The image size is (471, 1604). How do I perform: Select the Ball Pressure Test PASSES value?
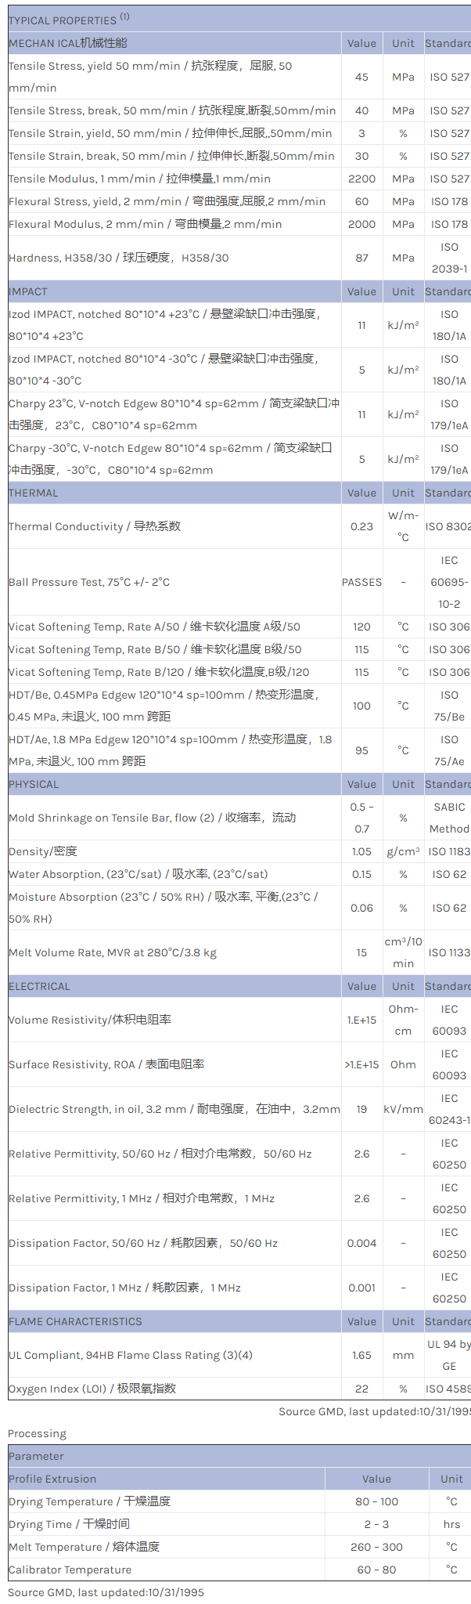coord(361,582)
